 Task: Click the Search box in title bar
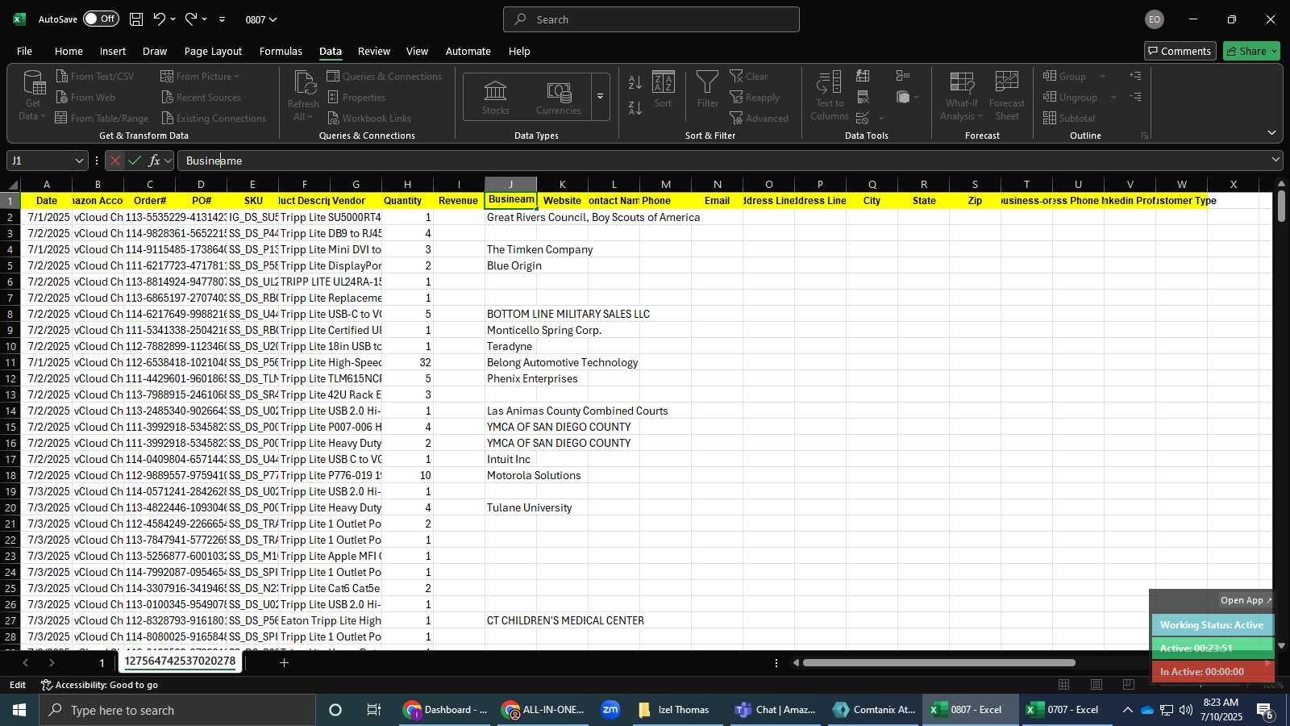click(x=651, y=19)
